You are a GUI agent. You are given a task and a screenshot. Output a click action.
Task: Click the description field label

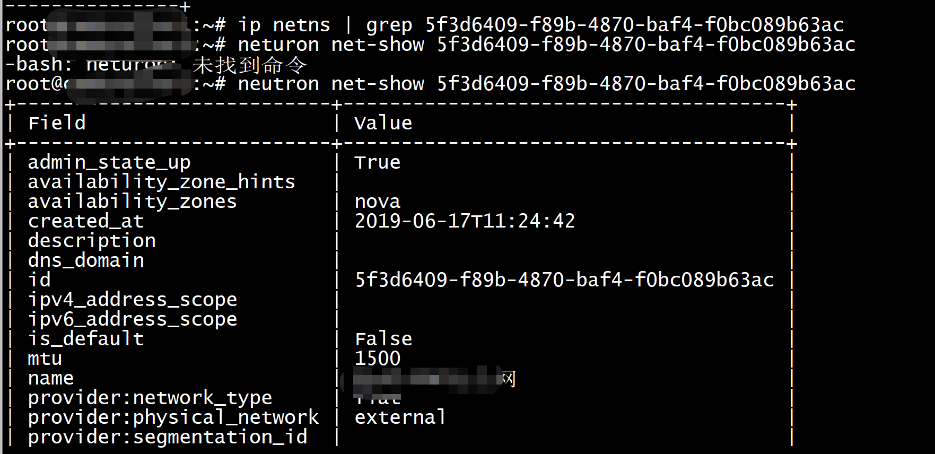pos(92,241)
